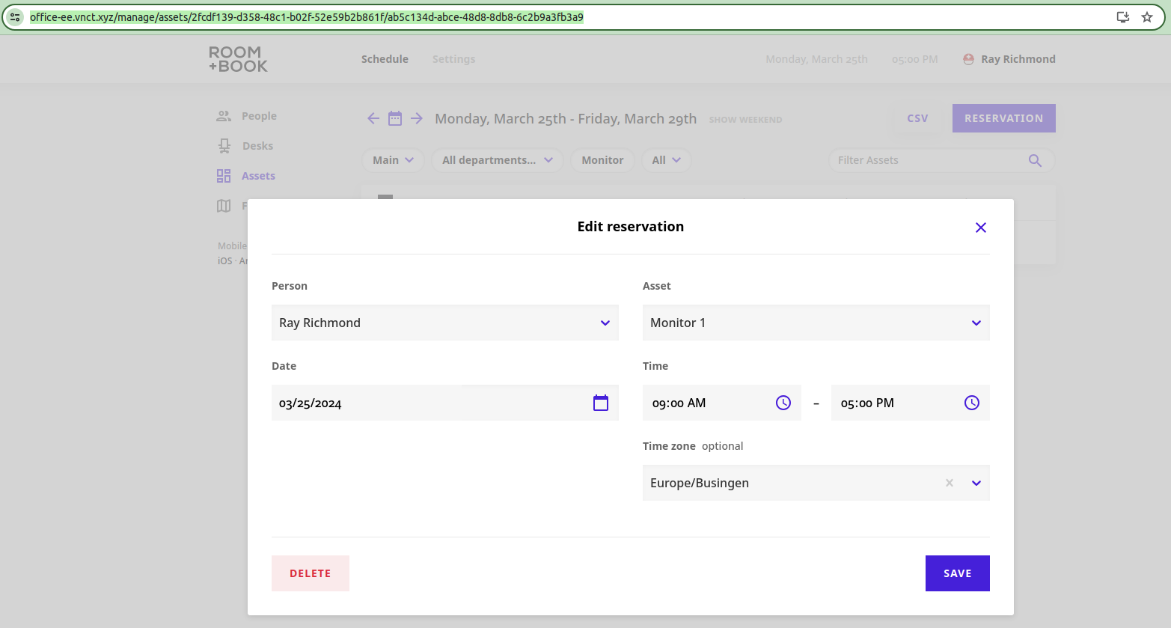The image size is (1171, 628).
Task: Bookmark this page with the star icon
Action: 1147,17
